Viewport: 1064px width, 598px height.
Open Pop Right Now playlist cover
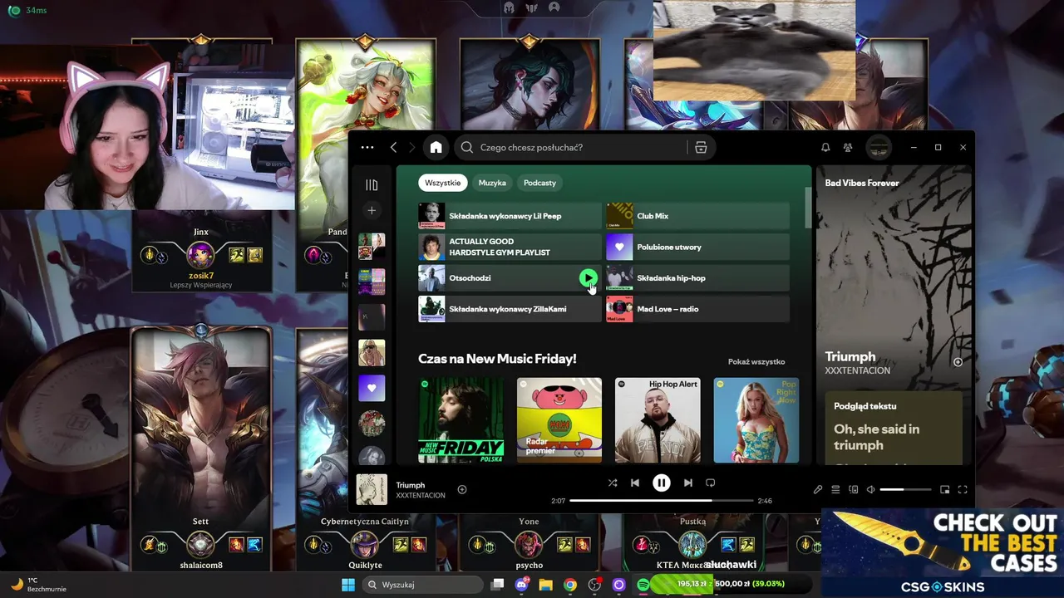(756, 420)
